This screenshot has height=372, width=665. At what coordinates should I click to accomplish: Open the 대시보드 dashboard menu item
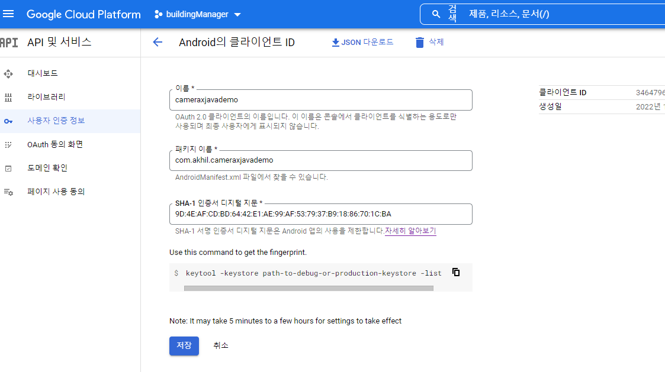pos(70,73)
